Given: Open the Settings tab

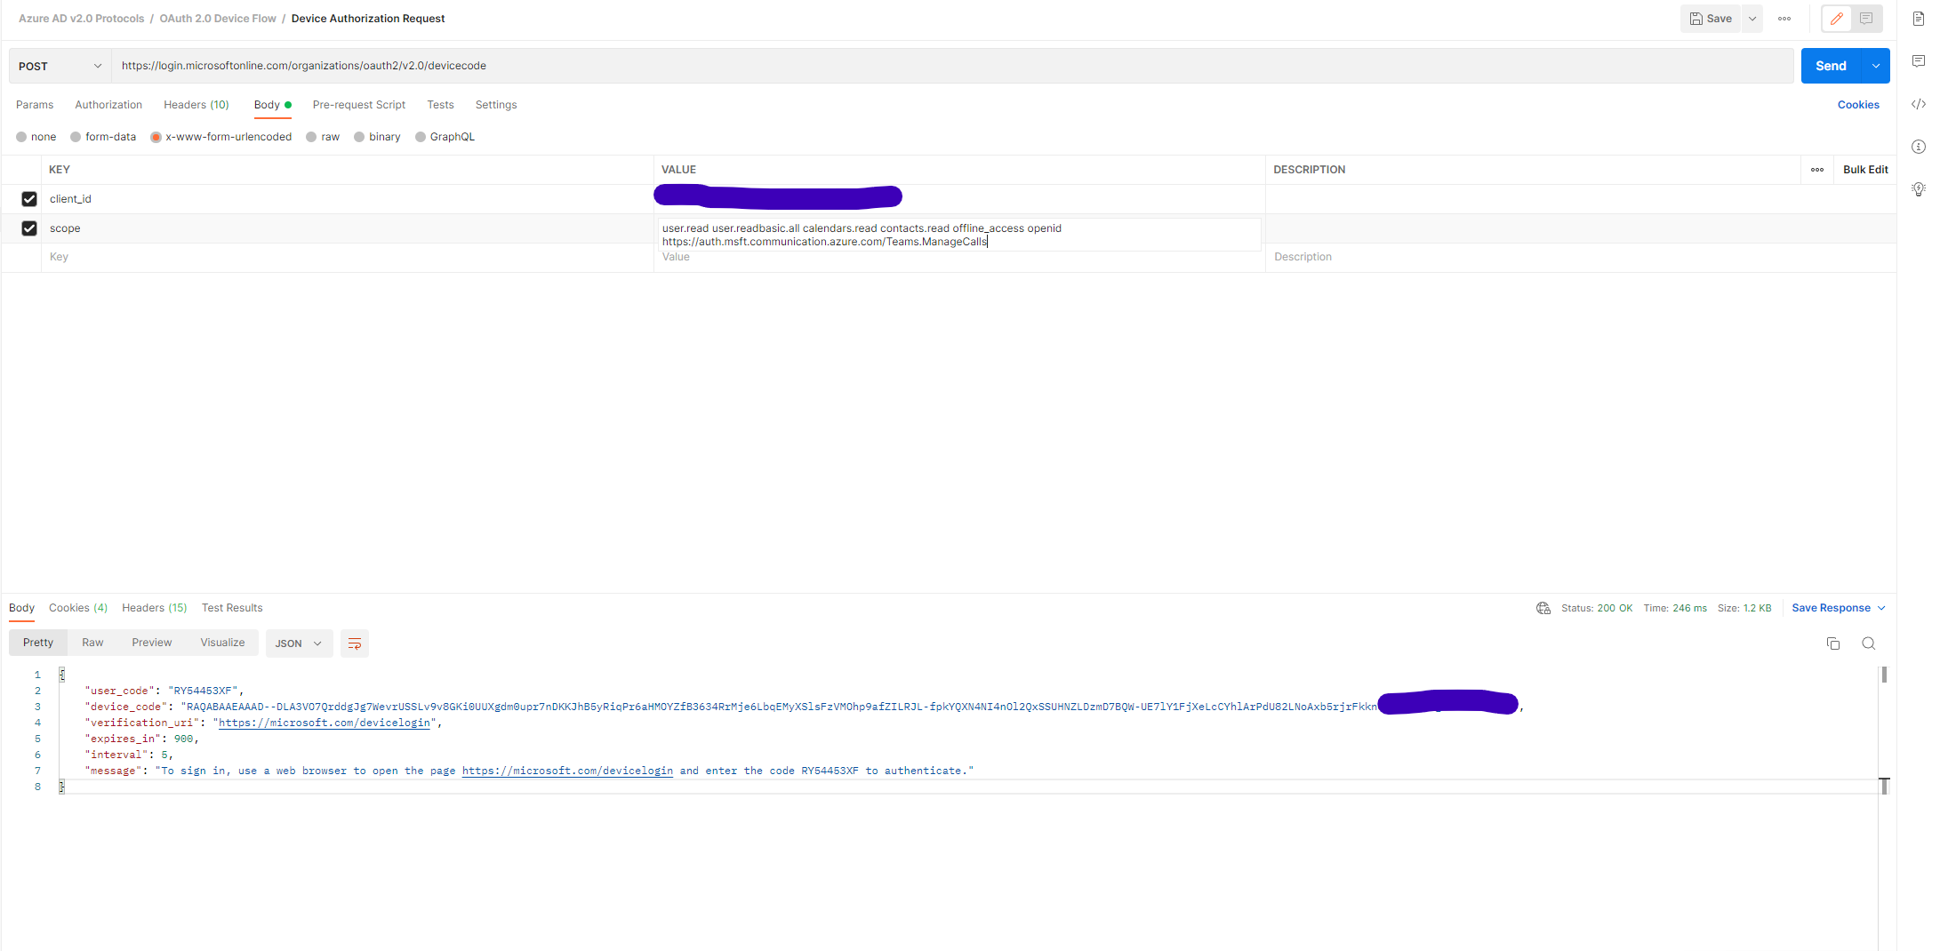Looking at the screenshot, I should pos(496,105).
